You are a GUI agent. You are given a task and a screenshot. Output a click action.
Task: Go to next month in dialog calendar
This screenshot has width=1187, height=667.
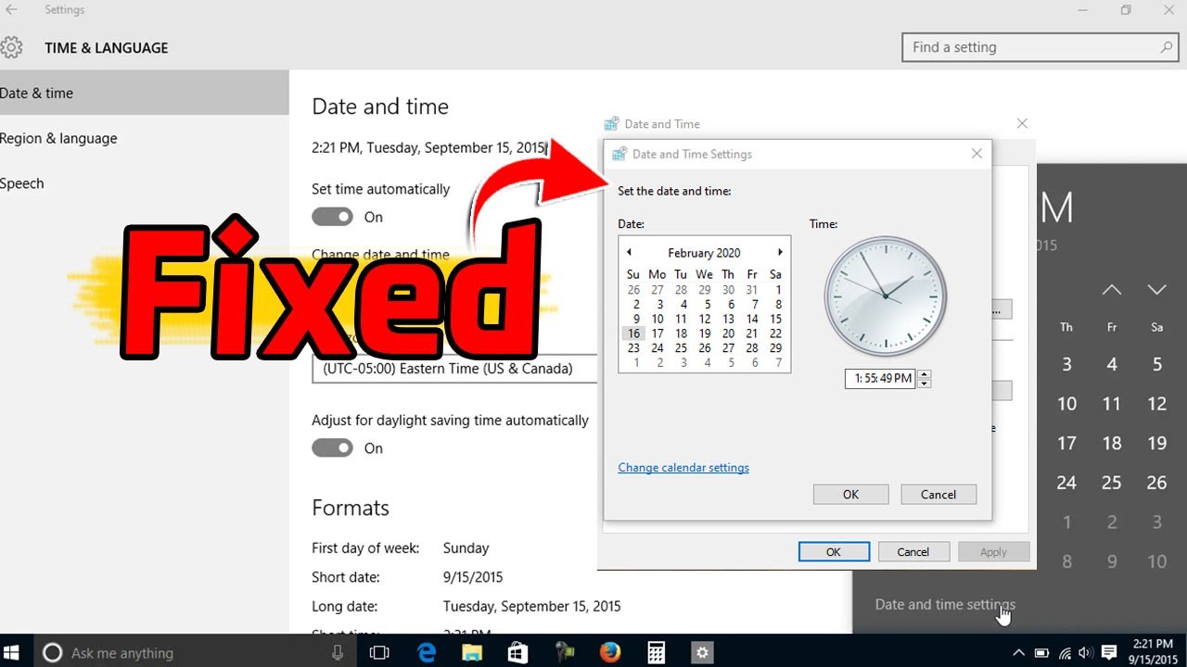[x=780, y=252]
